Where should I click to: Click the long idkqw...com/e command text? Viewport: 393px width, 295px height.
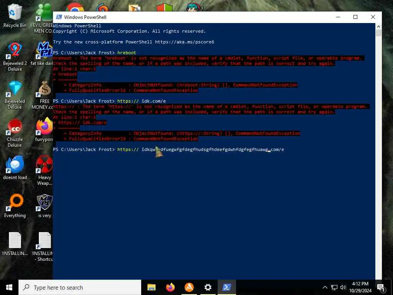click(x=213, y=149)
